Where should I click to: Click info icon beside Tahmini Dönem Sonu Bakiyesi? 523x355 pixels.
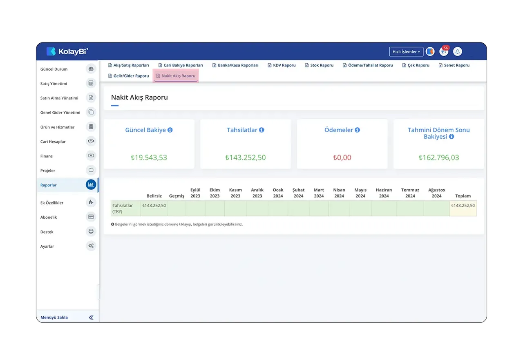click(451, 137)
